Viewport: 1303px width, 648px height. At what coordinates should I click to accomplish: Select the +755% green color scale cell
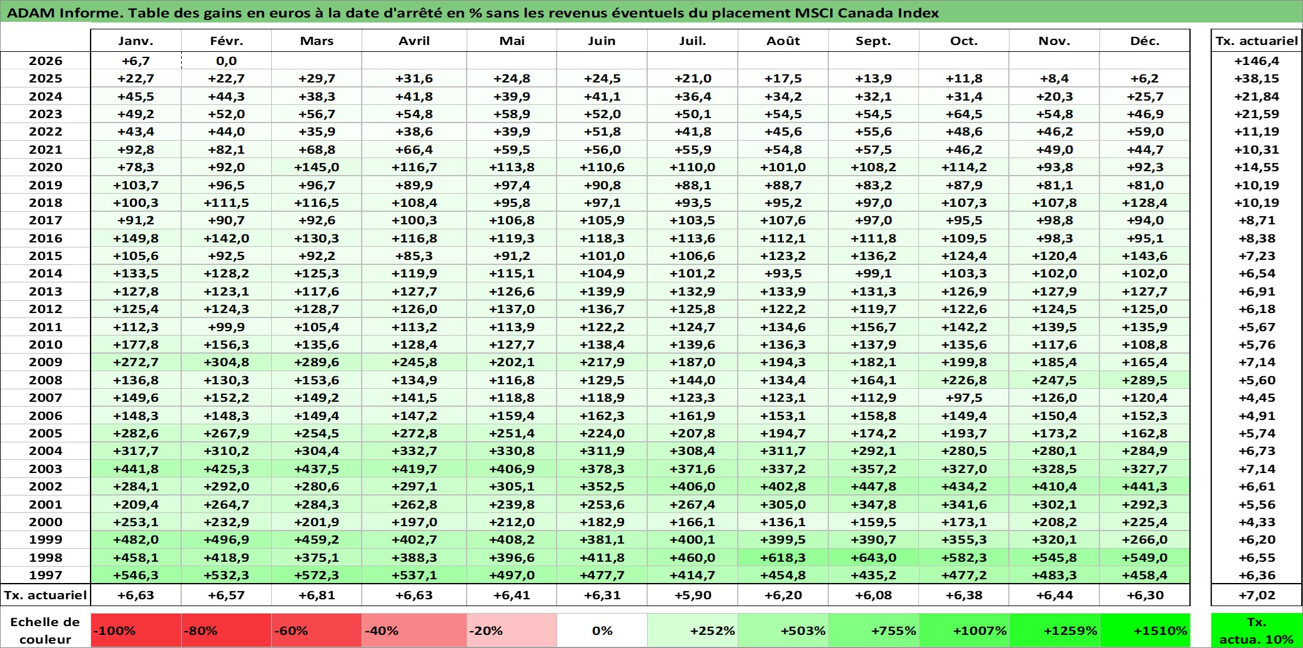pyautogui.click(x=873, y=631)
